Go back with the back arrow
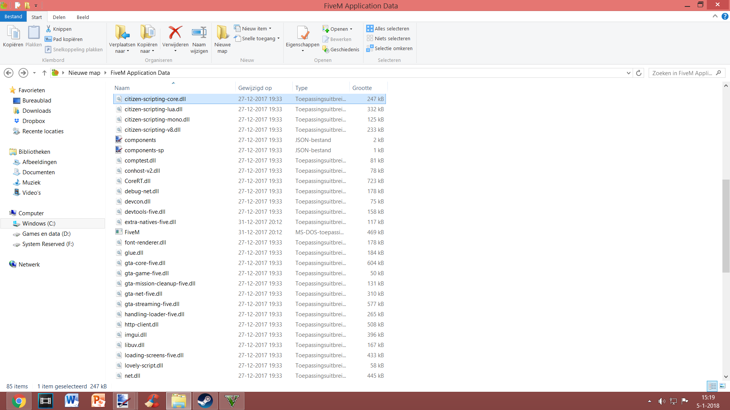 click(x=8, y=73)
